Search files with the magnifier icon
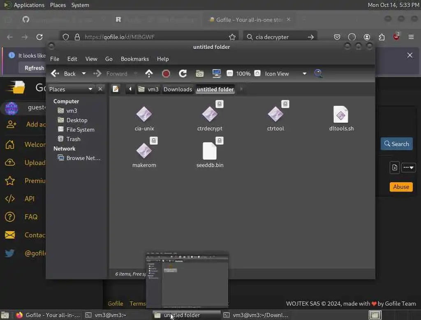421x320 pixels. 319,74
